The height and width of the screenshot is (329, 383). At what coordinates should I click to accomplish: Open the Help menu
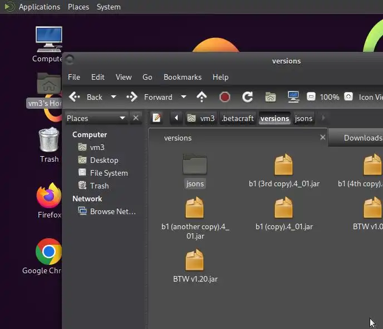(x=220, y=77)
